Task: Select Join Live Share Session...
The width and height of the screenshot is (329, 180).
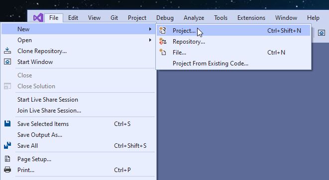Action: point(49,111)
